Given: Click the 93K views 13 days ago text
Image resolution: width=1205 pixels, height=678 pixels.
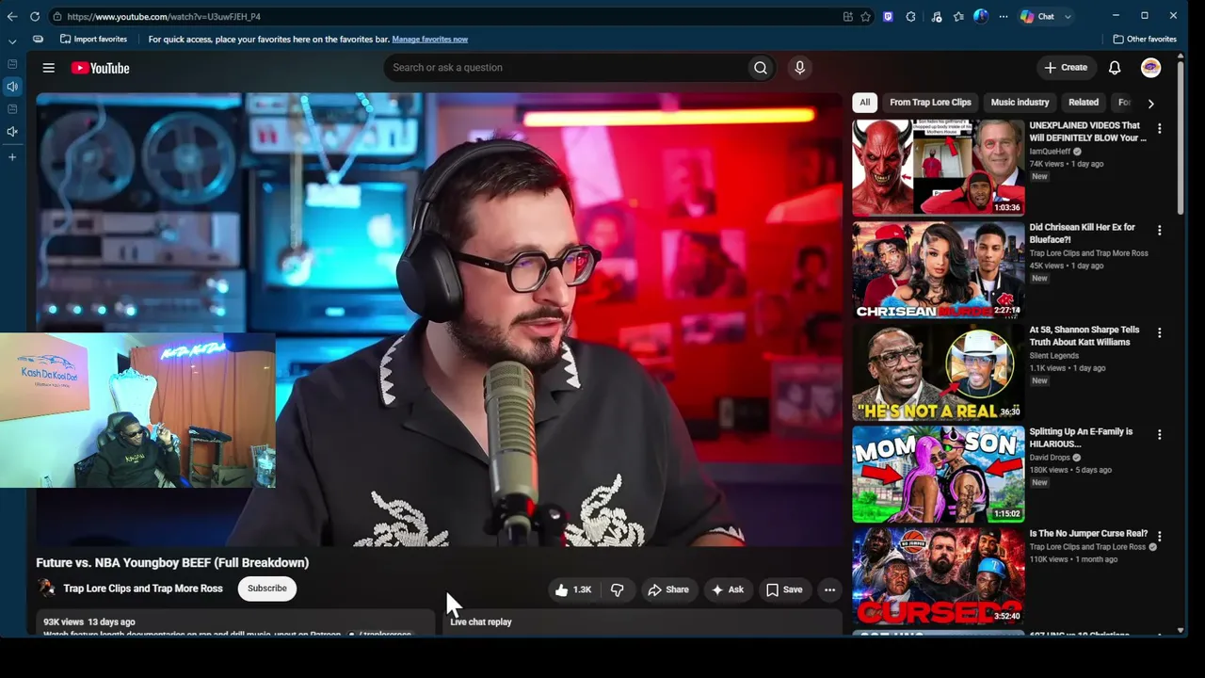Looking at the screenshot, I should tap(89, 621).
